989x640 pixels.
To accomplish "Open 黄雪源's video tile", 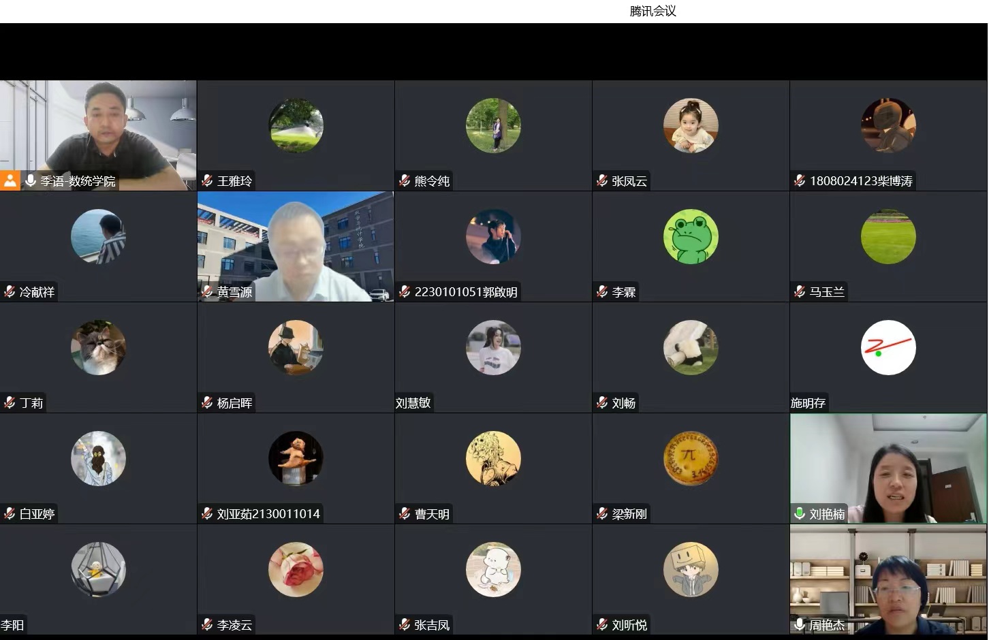I will [296, 245].
